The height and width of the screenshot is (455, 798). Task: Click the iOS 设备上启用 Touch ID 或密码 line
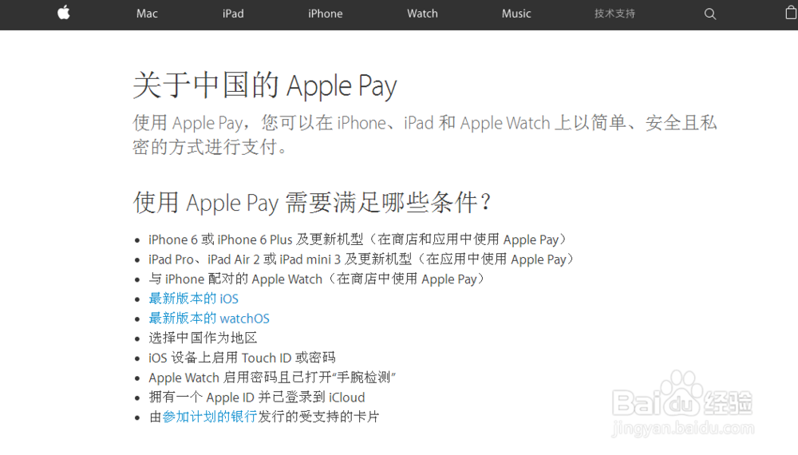tap(243, 358)
